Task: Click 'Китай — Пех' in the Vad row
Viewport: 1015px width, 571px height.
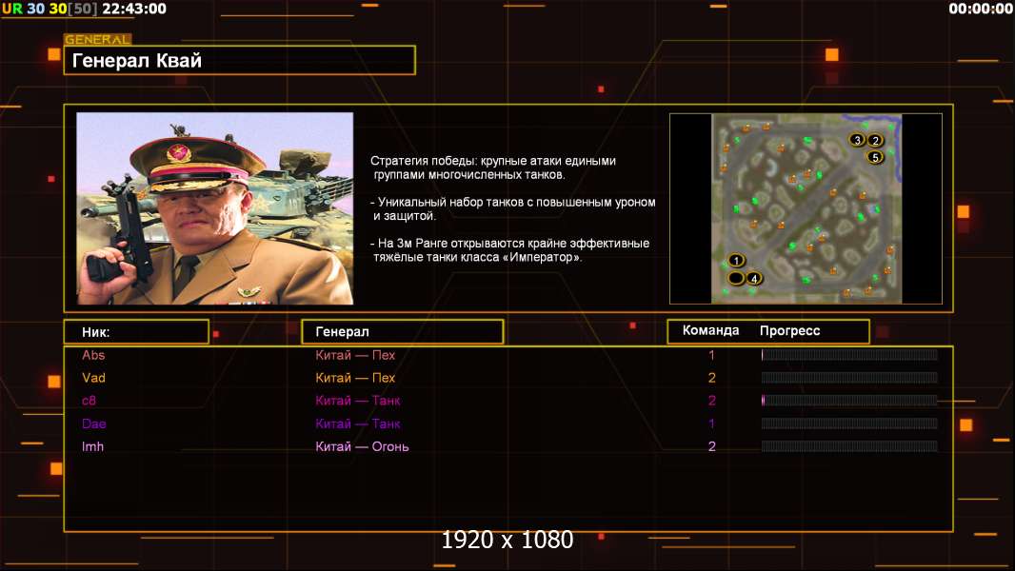Action: [x=355, y=378]
